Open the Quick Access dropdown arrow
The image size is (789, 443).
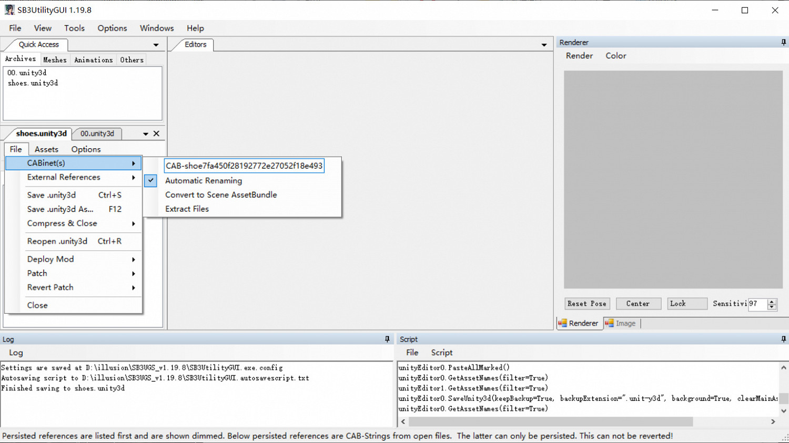click(156, 45)
